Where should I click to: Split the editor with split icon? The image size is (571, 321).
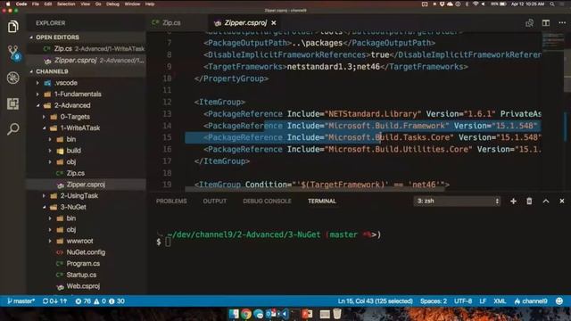[x=545, y=23]
